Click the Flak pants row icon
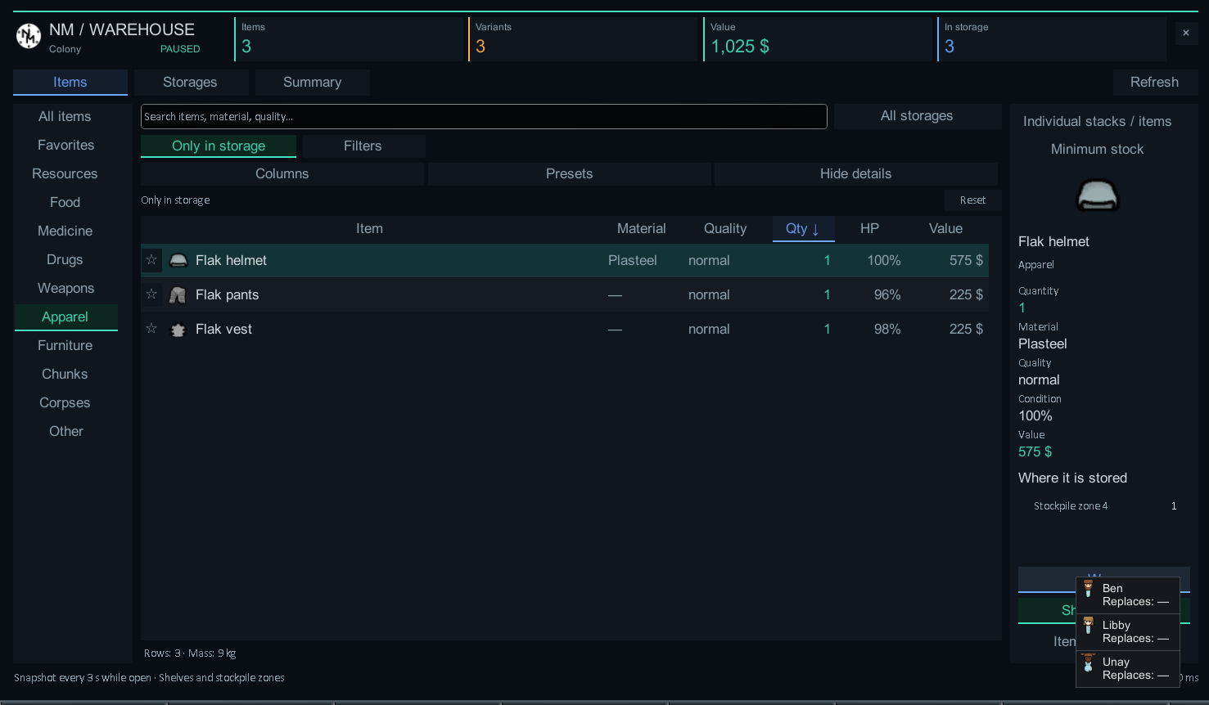Viewport: 1209px width, 705px height. 178,294
